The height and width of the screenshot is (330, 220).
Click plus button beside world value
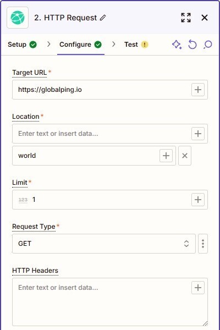click(166, 156)
